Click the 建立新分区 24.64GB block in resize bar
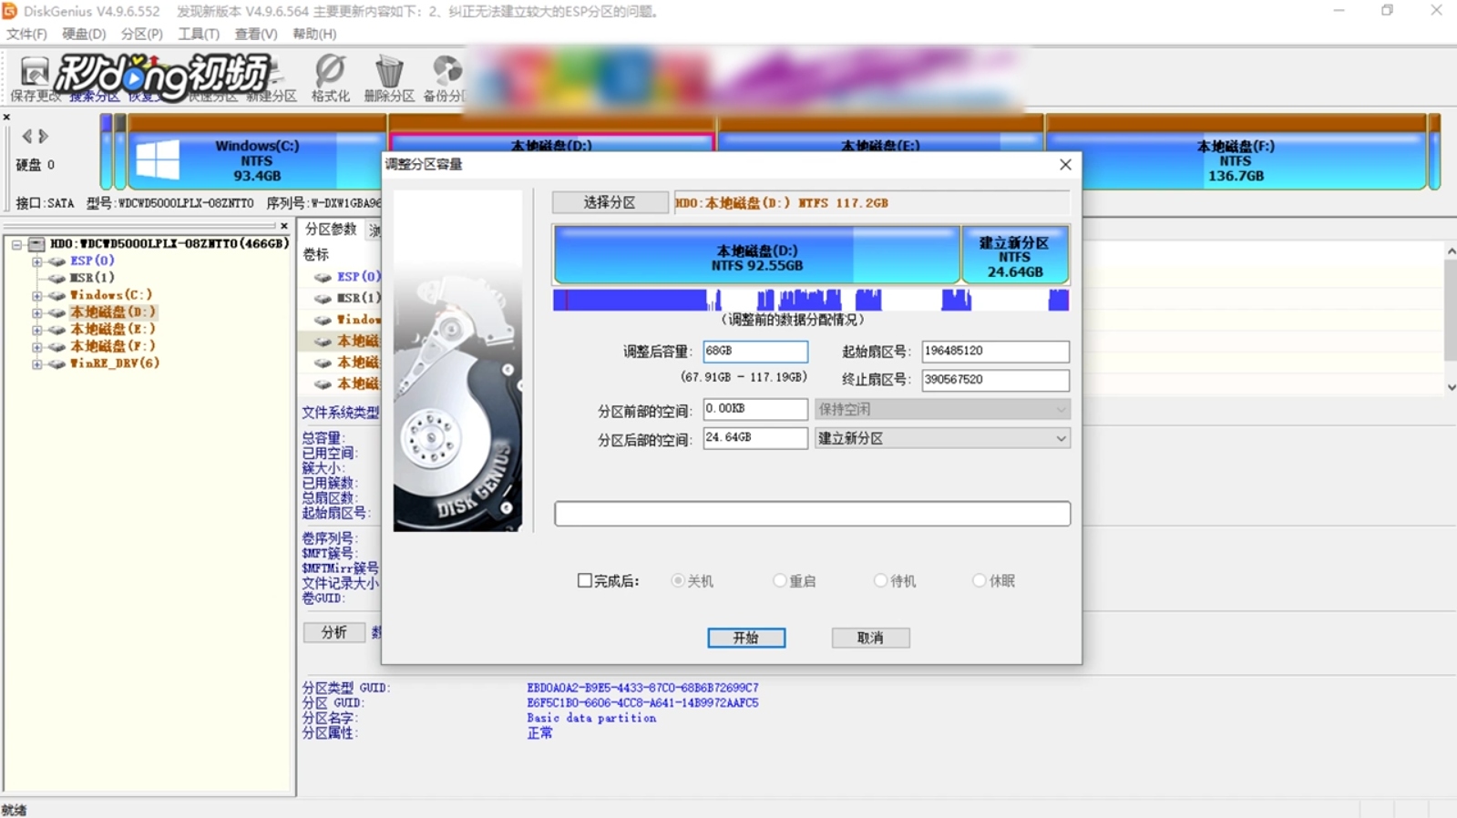The width and height of the screenshot is (1457, 818). click(x=1014, y=255)
